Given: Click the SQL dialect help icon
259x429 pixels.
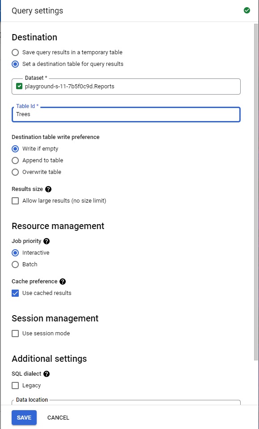Looking at the screenshot, I should [47, 374].
